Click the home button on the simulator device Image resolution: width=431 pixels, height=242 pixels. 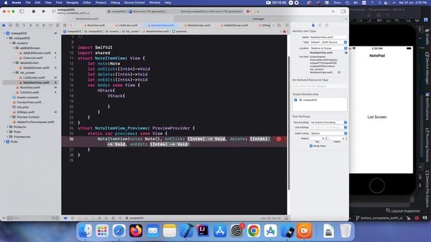click(x=377, y=186)
